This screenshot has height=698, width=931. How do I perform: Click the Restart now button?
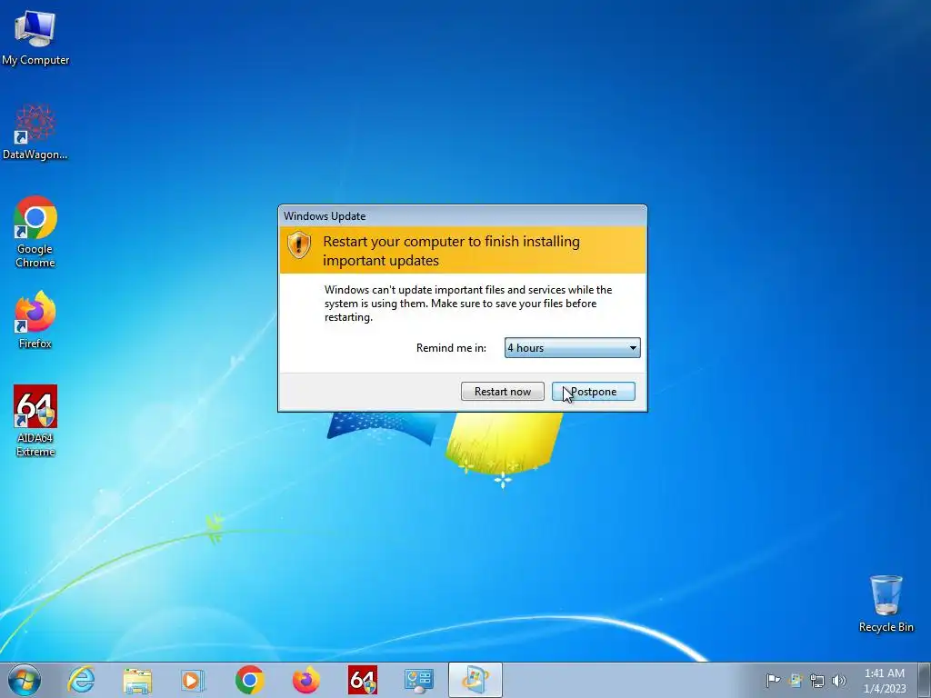tap(502, 391)
